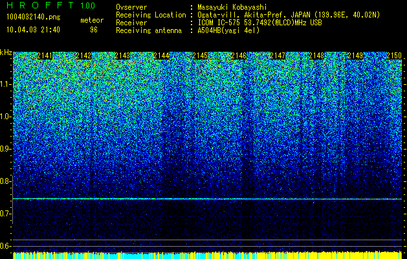Click the 2146 time marker

pyautogui.click(x=239, y=56)
